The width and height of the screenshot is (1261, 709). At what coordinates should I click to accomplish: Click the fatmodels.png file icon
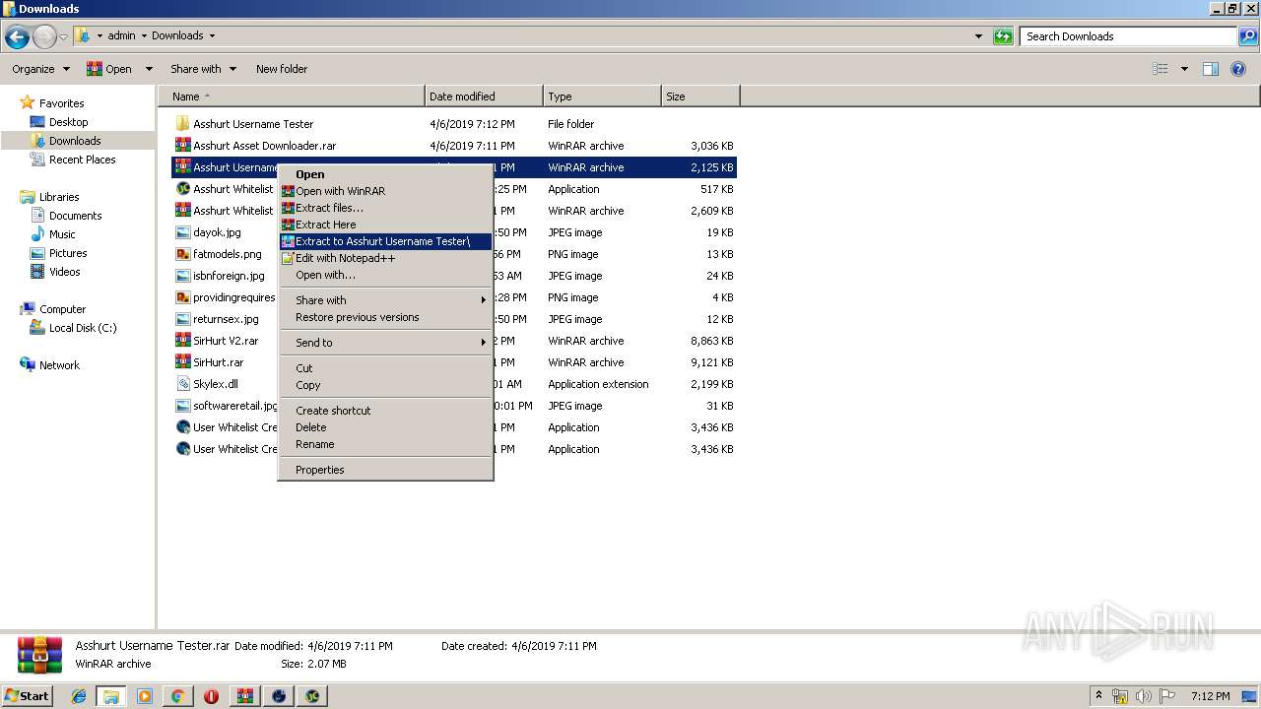182,254
